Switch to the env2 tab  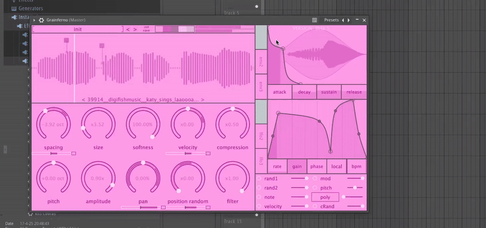pos(261,62)
